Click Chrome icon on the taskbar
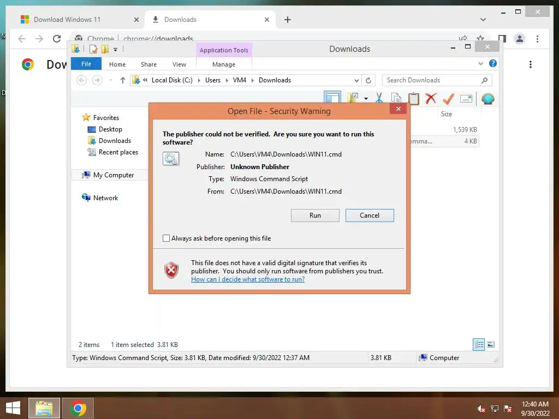Image resolution: width=559 pixels, height=419 pixels. pyautogui.click(x=78, y=408)
